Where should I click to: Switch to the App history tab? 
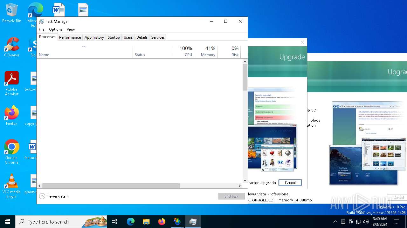tap(94, 37)
